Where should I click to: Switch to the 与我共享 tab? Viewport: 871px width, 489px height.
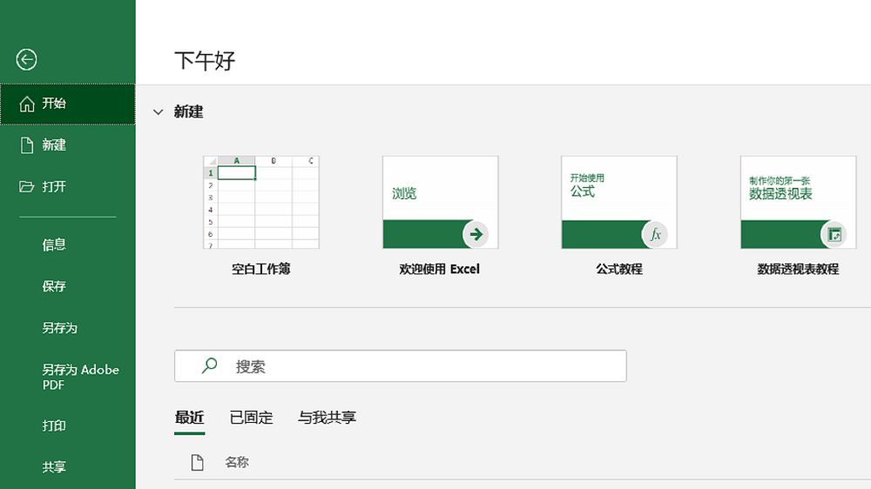click(x=327, y=418)
